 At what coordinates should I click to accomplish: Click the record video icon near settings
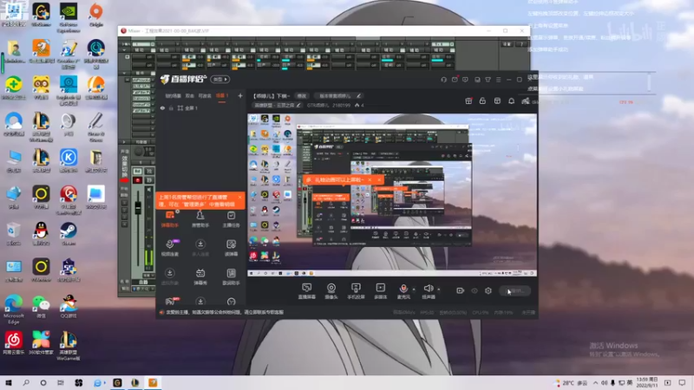pos(461,291)
